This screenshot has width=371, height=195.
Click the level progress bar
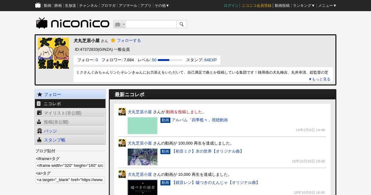click(x=170, y=60)
